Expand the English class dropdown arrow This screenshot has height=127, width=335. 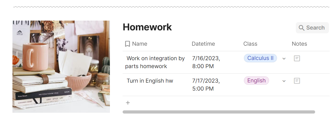[x=284, y=81]
